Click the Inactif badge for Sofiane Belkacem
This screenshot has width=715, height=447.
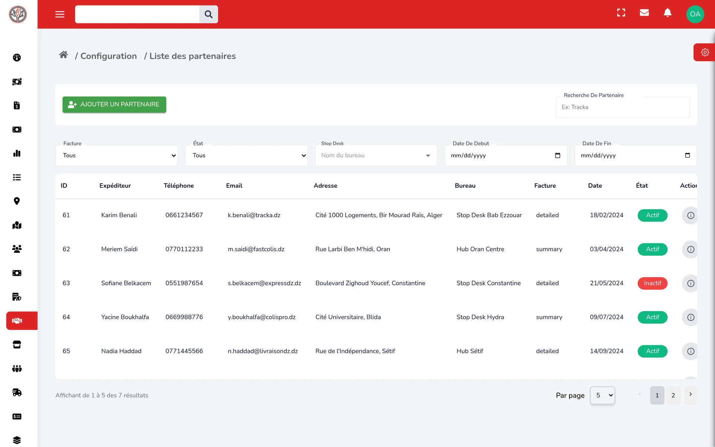652,283
